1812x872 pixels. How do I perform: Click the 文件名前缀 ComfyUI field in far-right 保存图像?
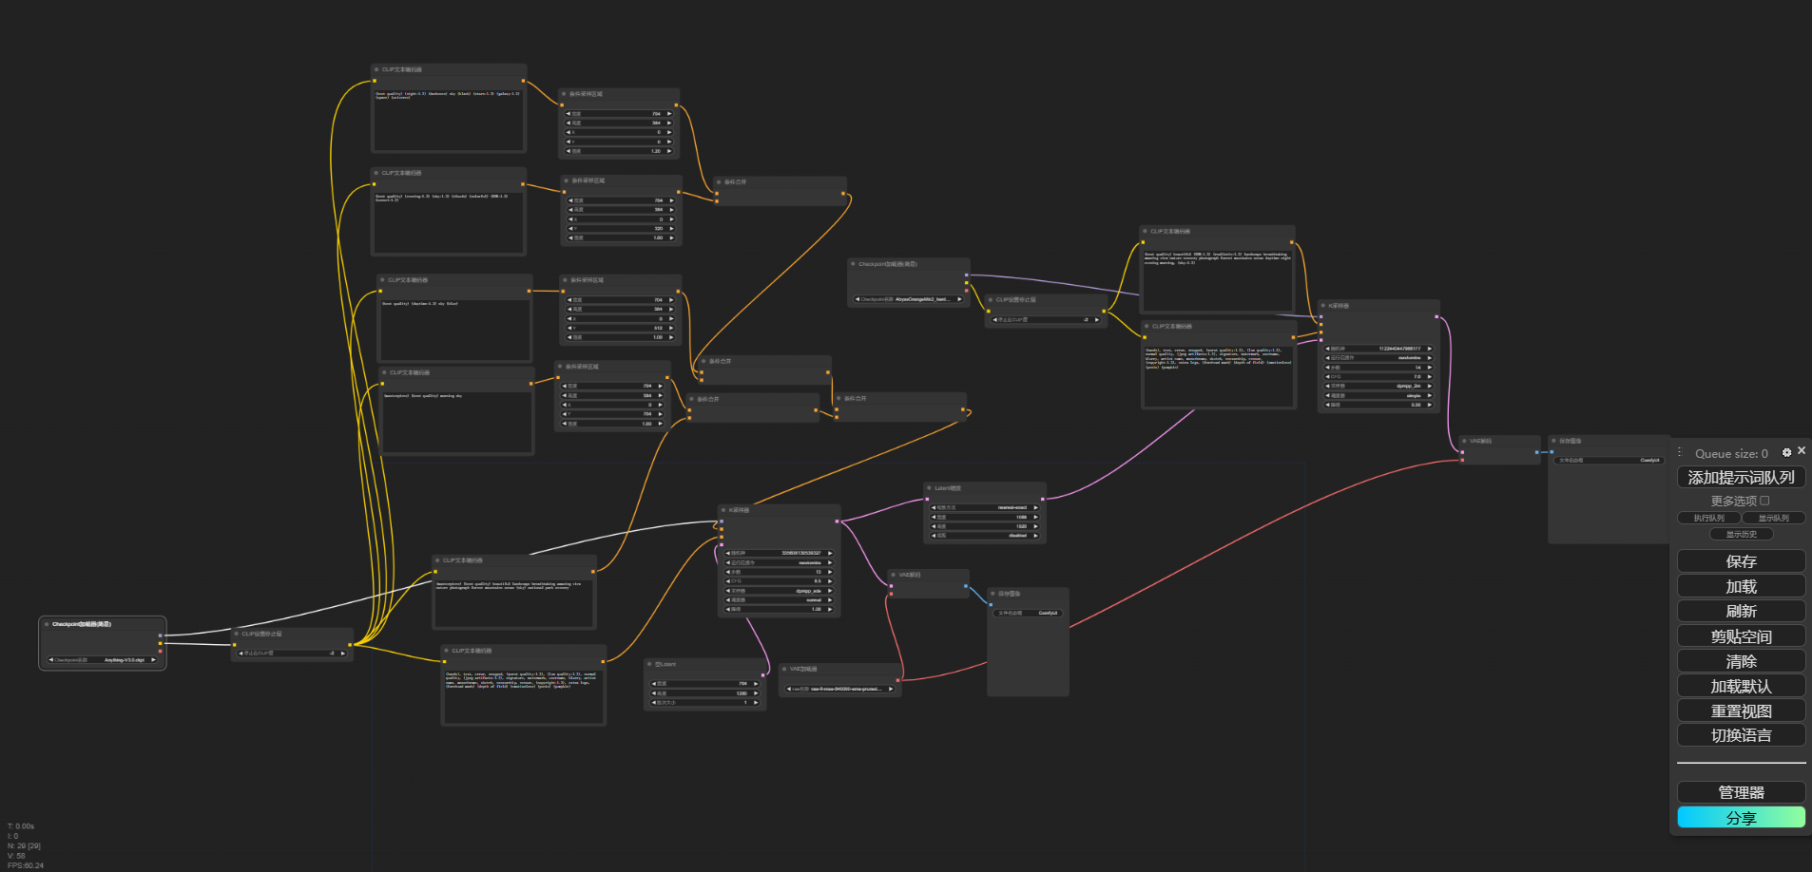1609,461
